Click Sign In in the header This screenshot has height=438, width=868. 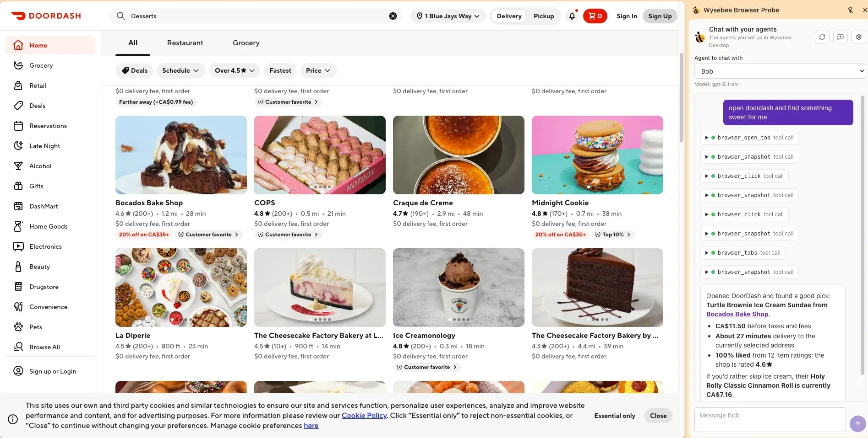[x=627, y=16]
